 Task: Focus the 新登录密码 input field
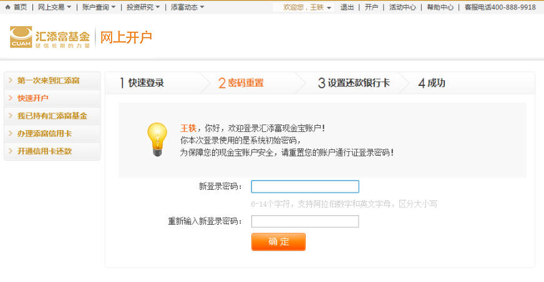tap(305, 187)
